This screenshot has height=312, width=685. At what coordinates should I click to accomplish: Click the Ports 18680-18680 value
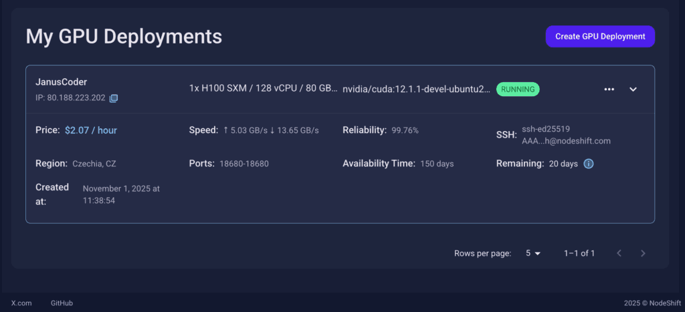click(244, 164)
